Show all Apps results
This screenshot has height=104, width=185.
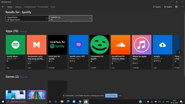tap(23, 31)
